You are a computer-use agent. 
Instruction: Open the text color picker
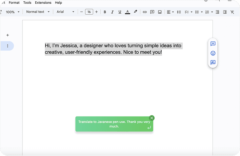pos(127,12)
